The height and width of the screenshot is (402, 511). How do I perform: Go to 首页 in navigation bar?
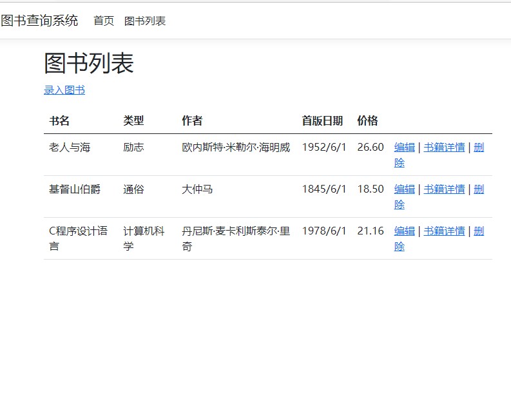coord(104,21)
